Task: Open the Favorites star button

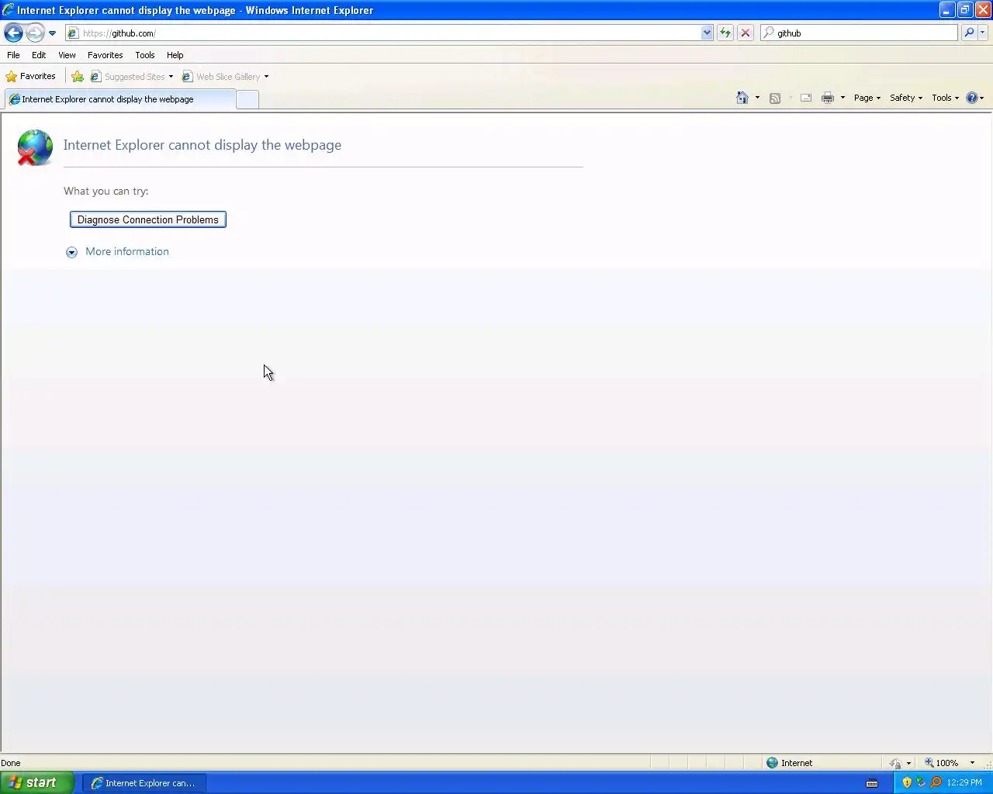Action: 31,76
